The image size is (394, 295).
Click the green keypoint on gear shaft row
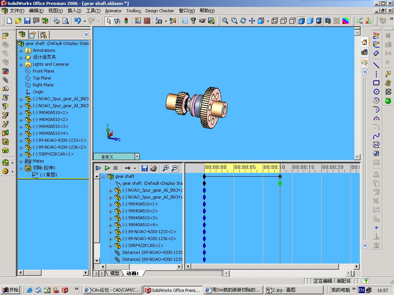280,183
